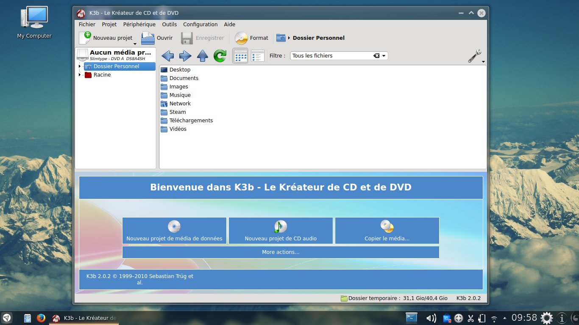The width and height of the screenshot is (579, 325).
Task: Open the Périphérique menu
Action: [139, 25]
